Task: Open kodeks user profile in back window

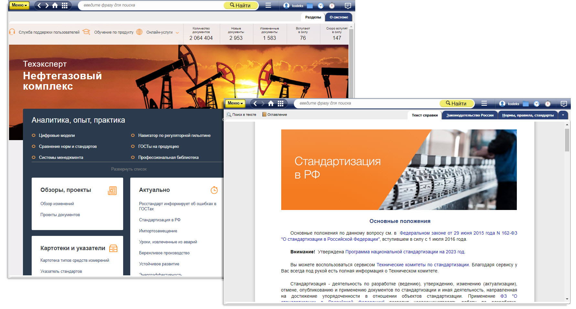Action: (x=293, y=6)
